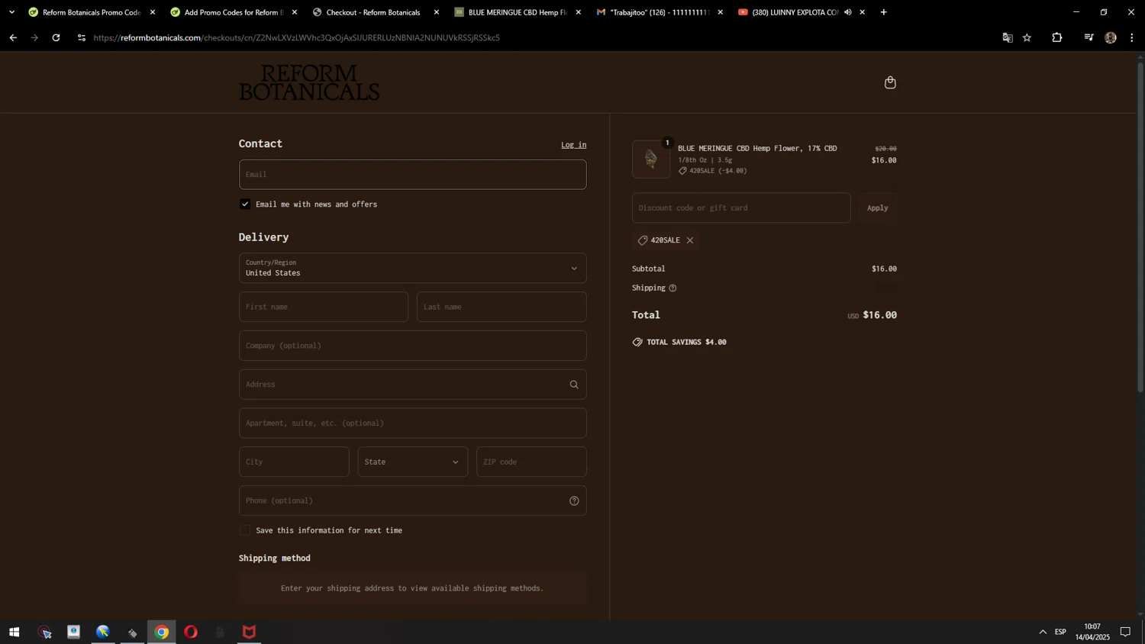Click the City field
Screen dimensions: 1145x644
pos(294,462)
